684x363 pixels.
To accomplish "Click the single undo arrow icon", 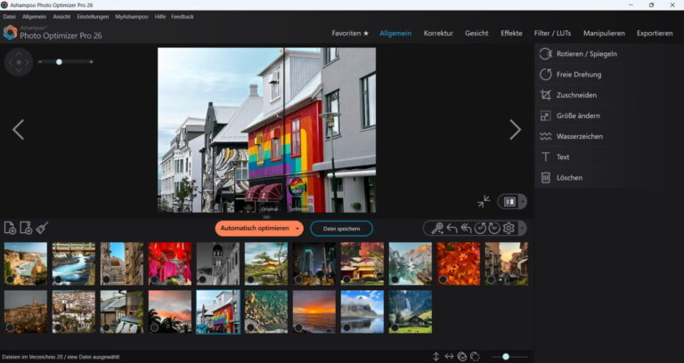I will 452,228.
